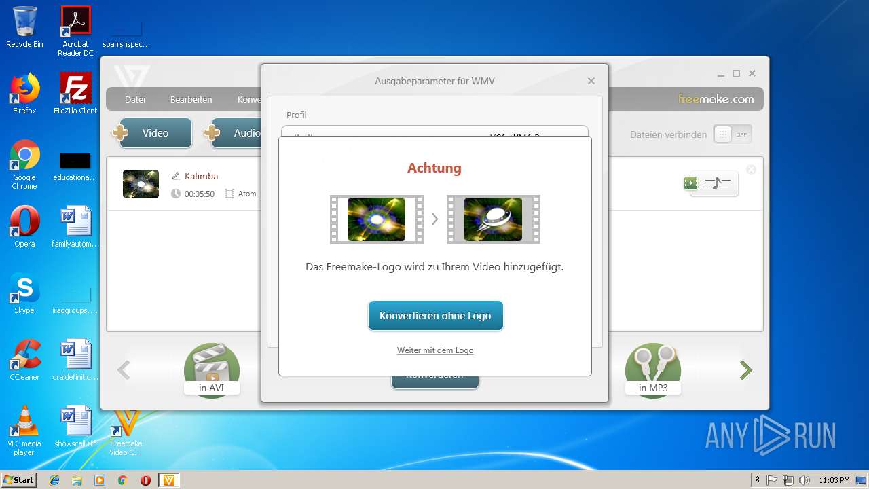Open Windows Explorer from taskbar

pyautogui.click(x=77, y=480)
